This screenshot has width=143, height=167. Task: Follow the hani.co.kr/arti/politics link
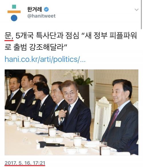click(45, 59)
